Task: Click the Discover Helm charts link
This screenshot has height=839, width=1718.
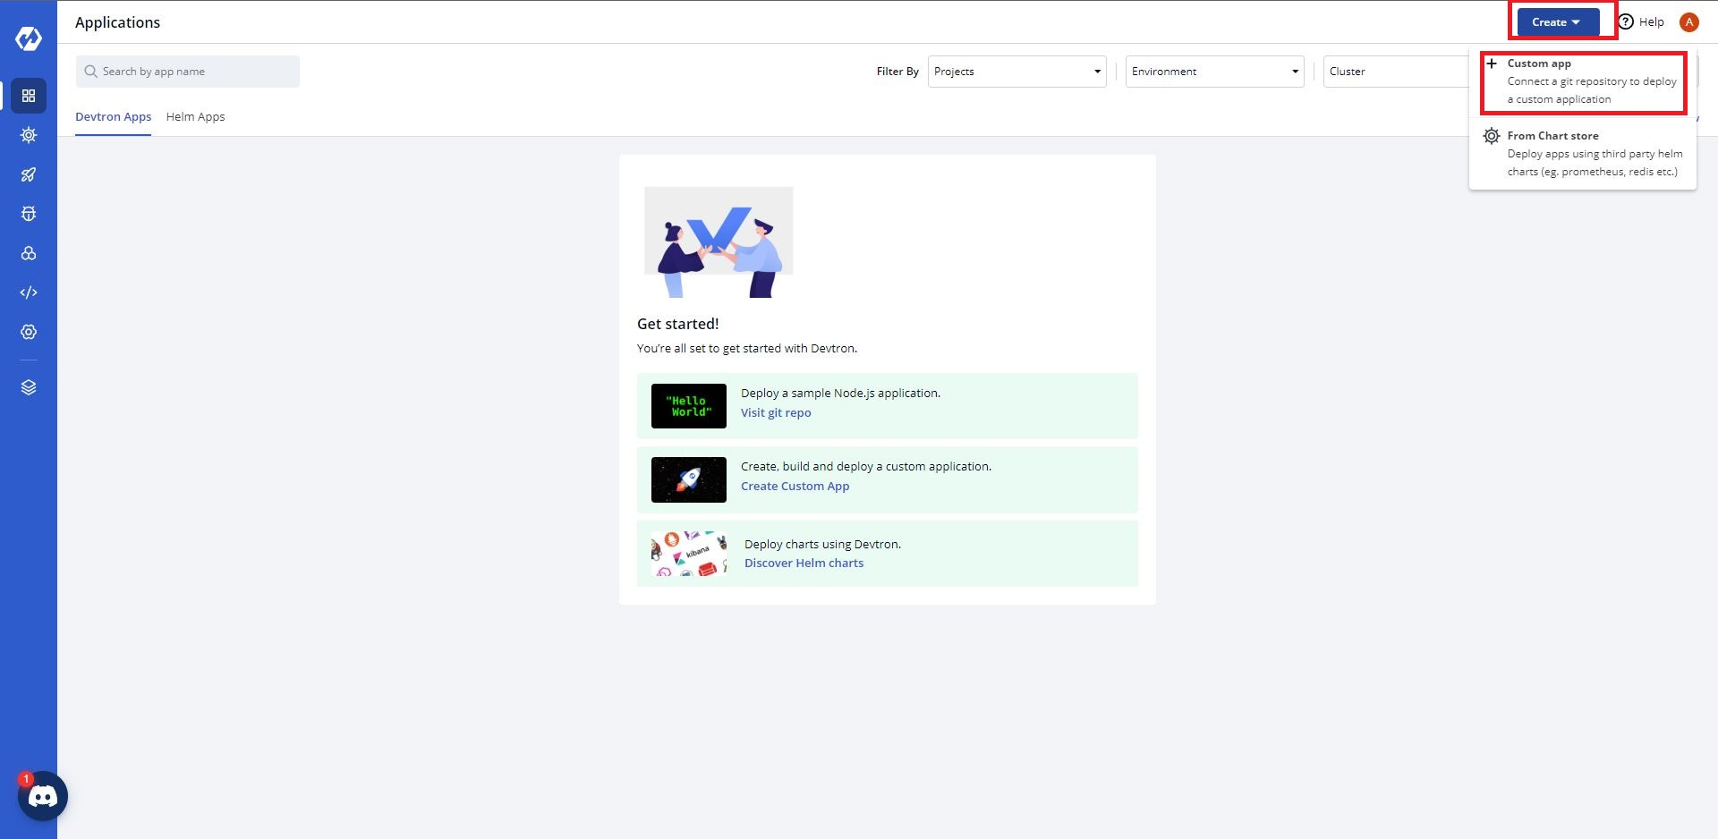Action: coord(804,564)
